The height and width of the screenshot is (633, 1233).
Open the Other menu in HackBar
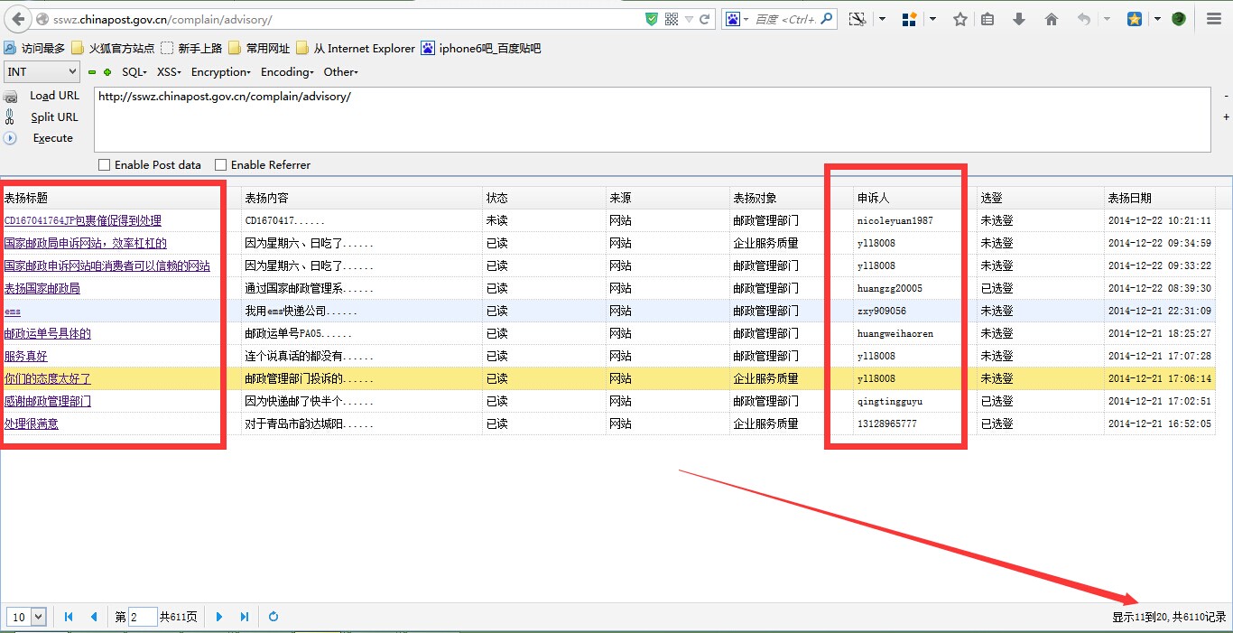[341, 72]
